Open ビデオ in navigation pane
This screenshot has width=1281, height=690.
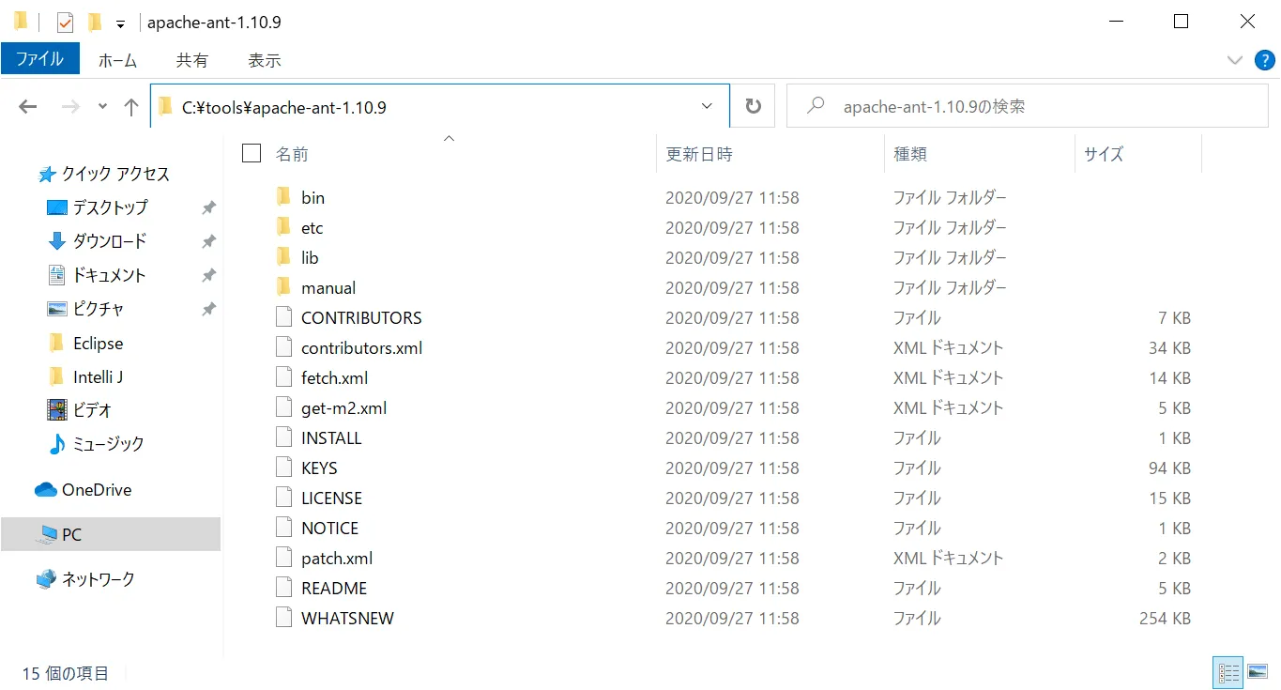(x=80, y=410)
